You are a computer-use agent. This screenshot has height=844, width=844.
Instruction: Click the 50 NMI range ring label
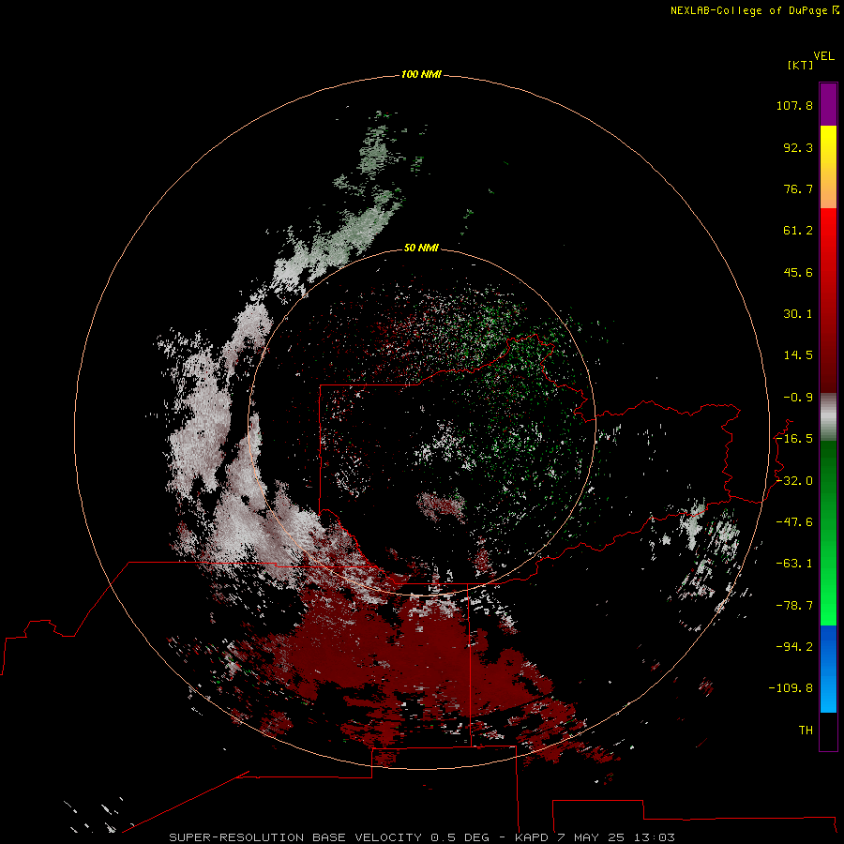click(x=421, y=248)
